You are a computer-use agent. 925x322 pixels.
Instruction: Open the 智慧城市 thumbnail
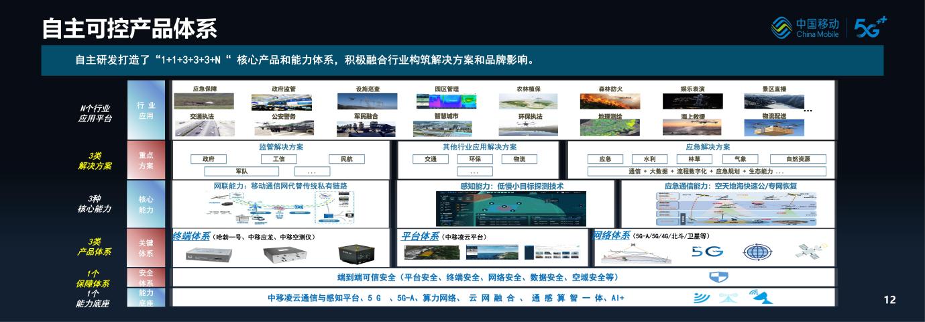pyautogui.click(x=443, y=128)
